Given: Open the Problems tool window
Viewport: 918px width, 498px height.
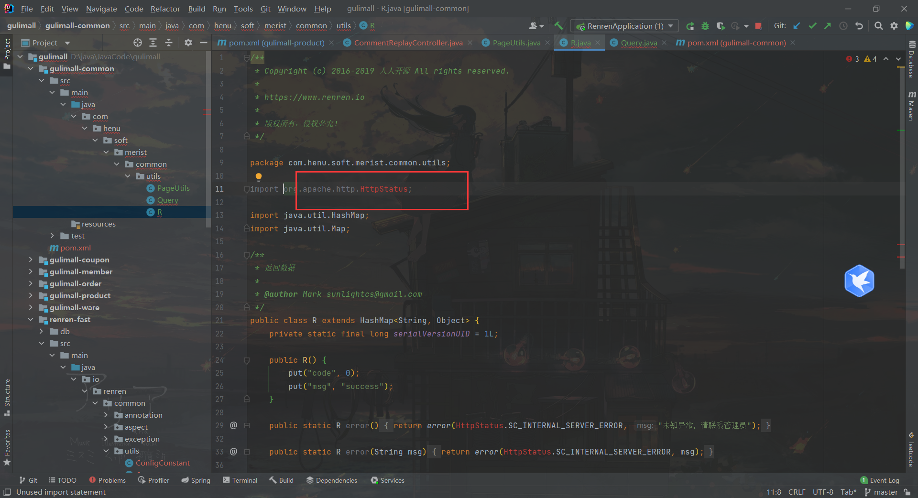Looking at the screenshot, I should point(108,480).
